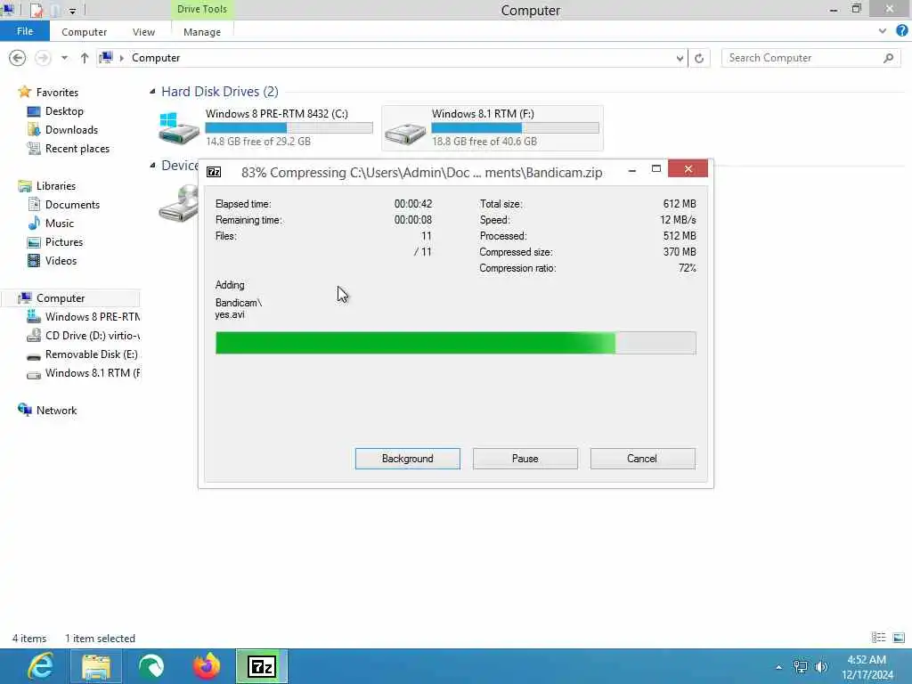The image size is (912, 684).
Task: Open Explorer Help question mark
Action: [902, 31]
